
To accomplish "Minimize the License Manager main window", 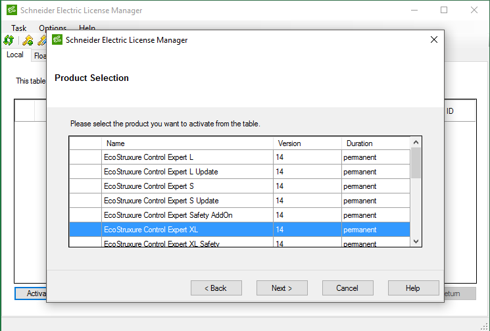I will pyautogui.click(x=414, y=10).
